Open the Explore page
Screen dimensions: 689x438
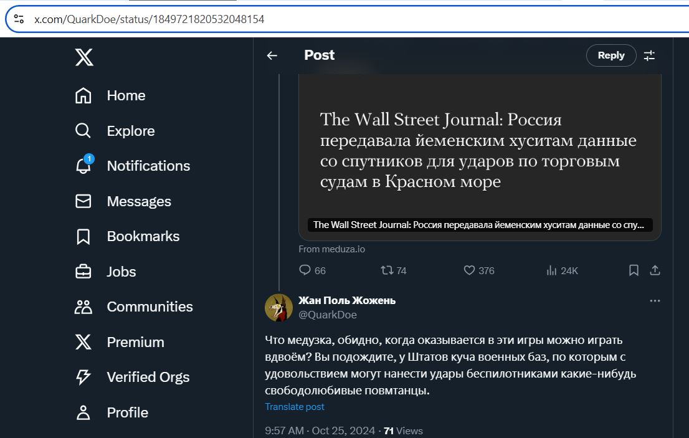(x=115, y=131)
